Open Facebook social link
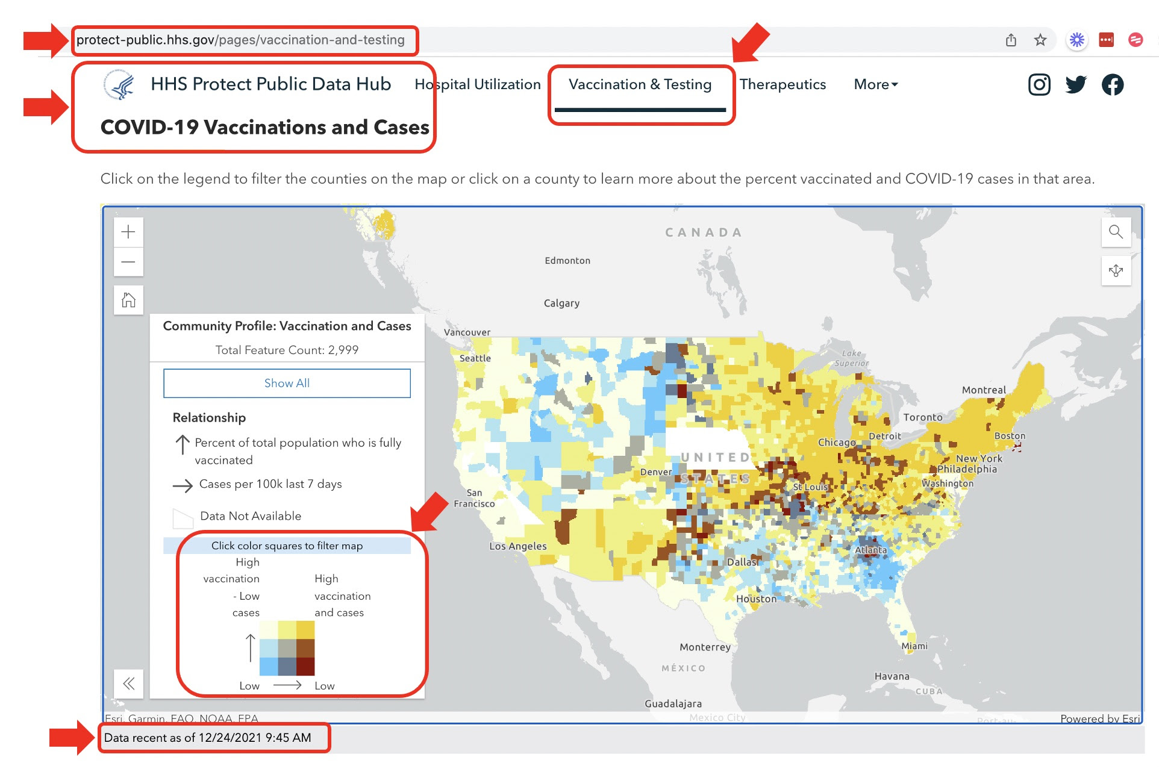This screenshot has width=1159, height=778. pos(1113,85)
